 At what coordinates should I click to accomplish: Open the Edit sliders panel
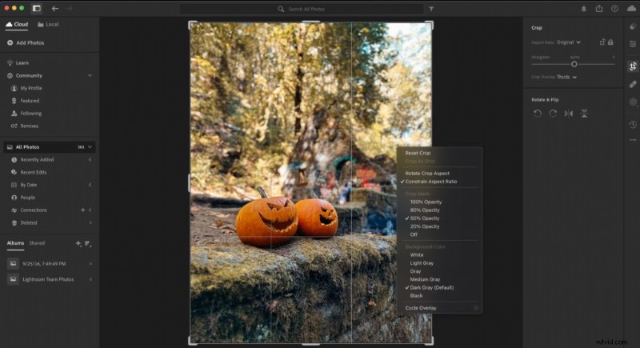(633, 44)
